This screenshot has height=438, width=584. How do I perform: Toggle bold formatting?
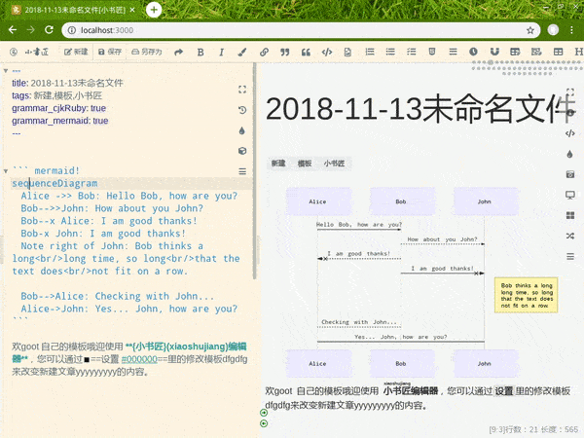(201, 53)
